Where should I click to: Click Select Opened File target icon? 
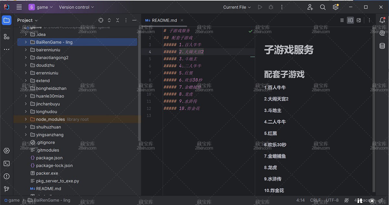[101, 20]
